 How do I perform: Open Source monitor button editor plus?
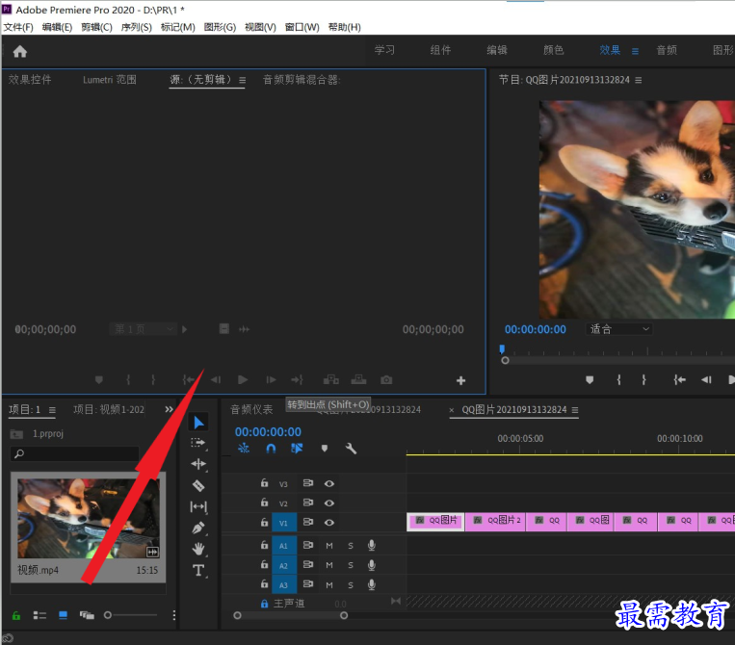[x=460, y=381]
